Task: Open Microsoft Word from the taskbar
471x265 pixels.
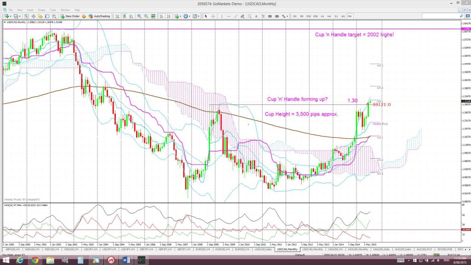Action: coord(126,260)
